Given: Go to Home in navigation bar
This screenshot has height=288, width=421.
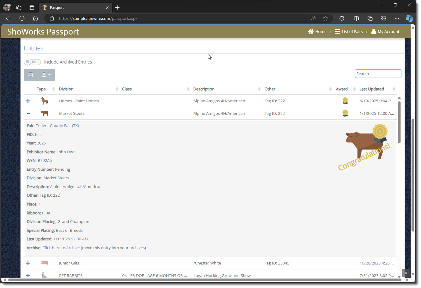Looking at the screenshot, I should (317, 31).
